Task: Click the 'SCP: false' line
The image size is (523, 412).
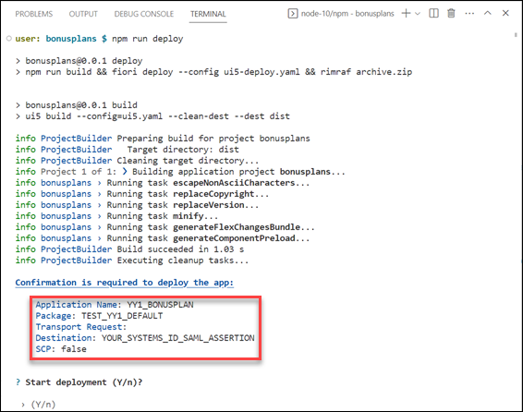Action: (61, 349)
